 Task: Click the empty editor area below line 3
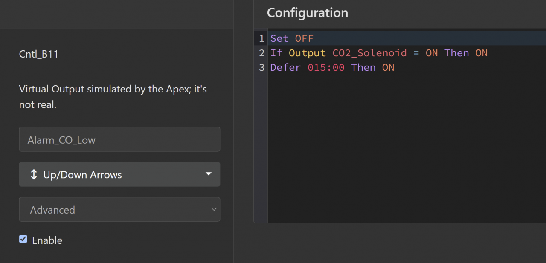(x=405, y=149)
